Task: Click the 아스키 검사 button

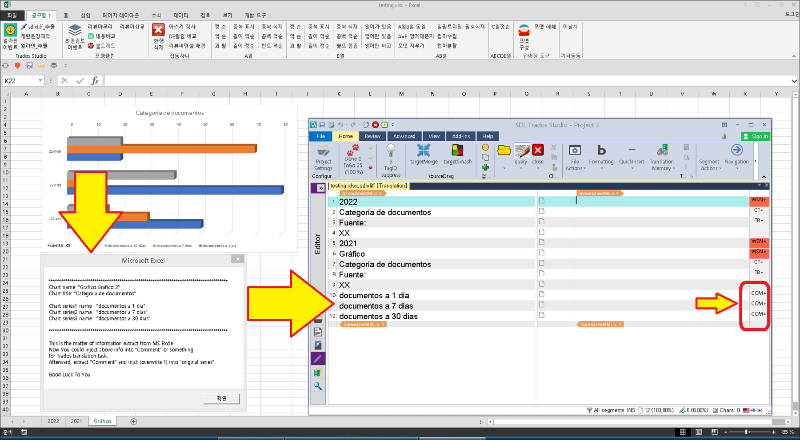Action: tap(182, 27)
